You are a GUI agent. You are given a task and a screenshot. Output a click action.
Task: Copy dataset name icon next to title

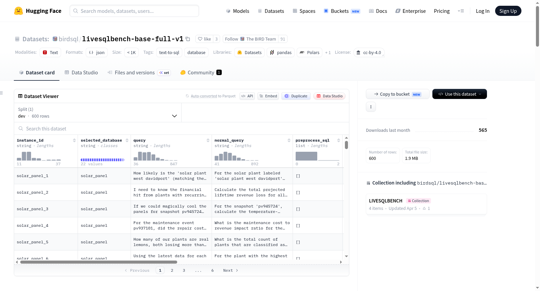188,39
